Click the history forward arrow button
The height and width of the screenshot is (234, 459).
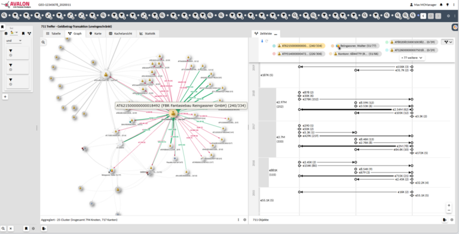pyautogui.click(x=438, y=16)
